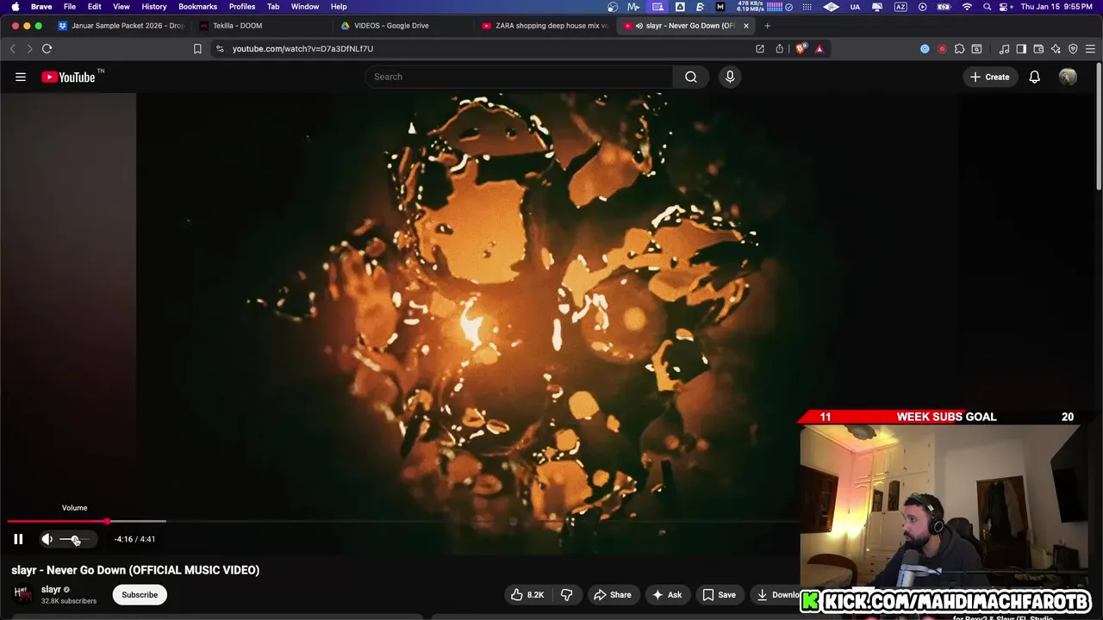Go back in browser history

click(12, 49)
